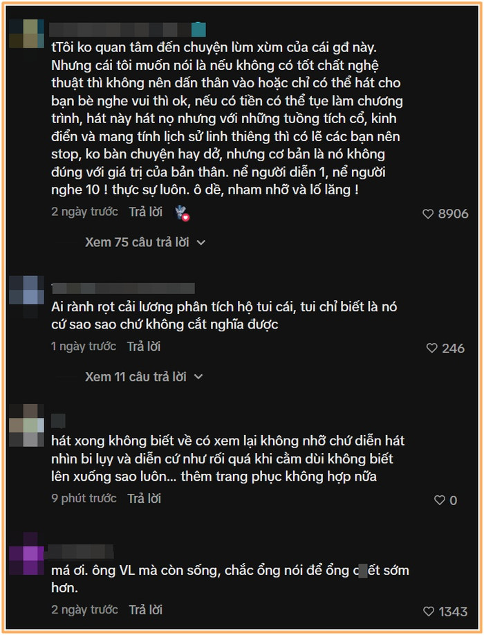Like the comment with 0 likes

[440, 500]
